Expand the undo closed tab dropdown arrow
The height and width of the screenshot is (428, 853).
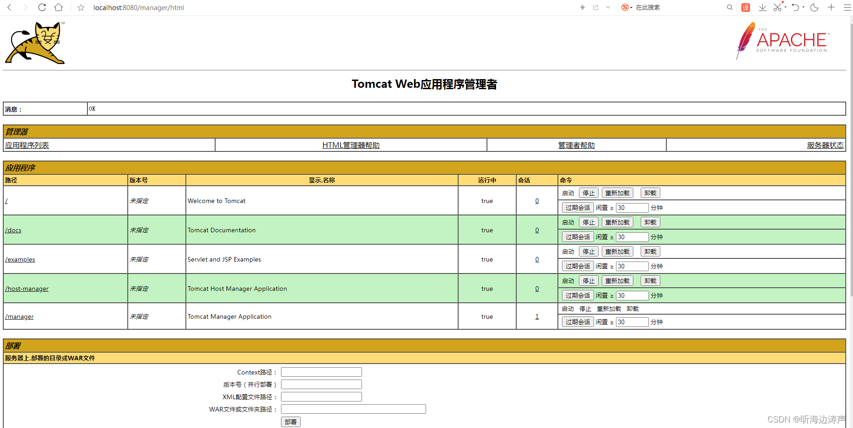803,7
